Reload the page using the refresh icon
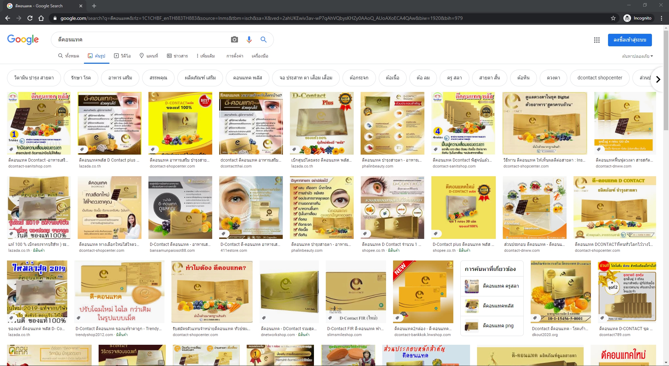 [30, 18]
